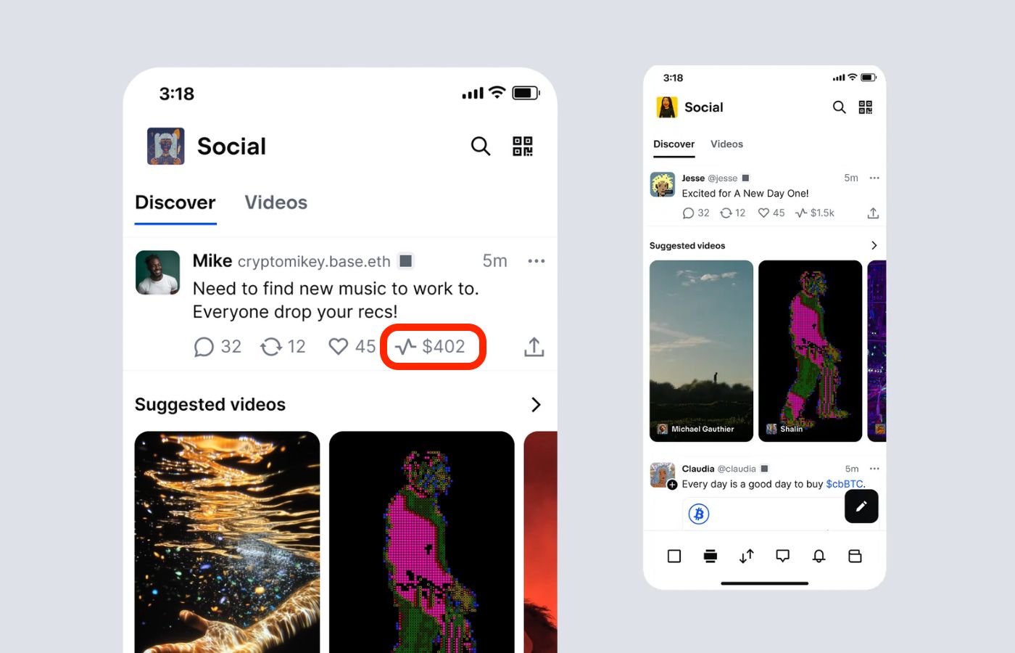Share Mike's post via share icon
The image size is (1015, 653).
534,347
